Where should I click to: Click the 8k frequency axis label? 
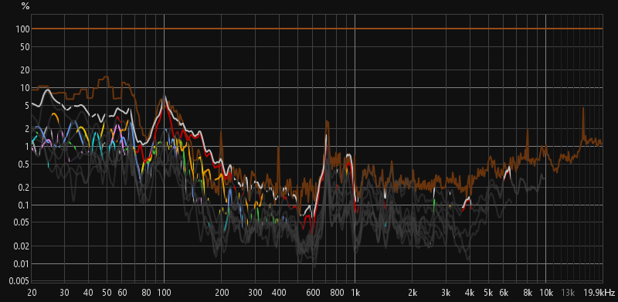pyautogui.click(x=528, y=293)
